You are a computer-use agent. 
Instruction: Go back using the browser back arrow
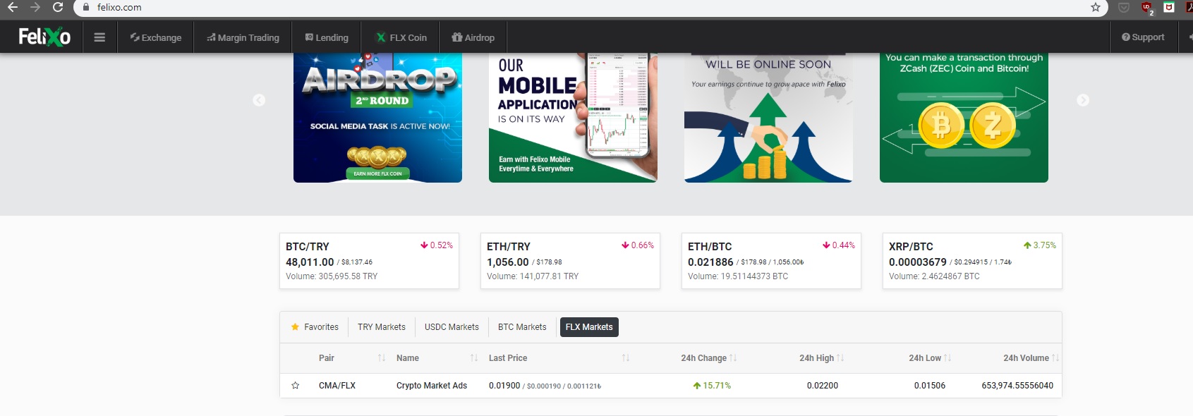click(13, 7)
